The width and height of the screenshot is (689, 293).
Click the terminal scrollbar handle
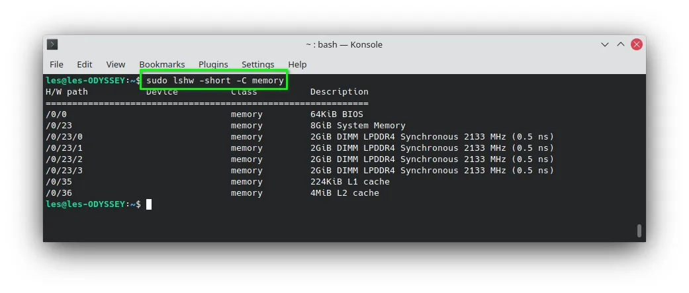click(639, 231)
